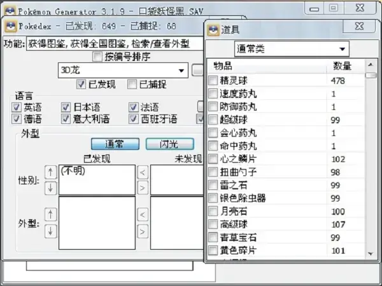This screenshot has height=286, width=382.
Task: Select the 青草宝石 item row
Action: click(286, 237)
